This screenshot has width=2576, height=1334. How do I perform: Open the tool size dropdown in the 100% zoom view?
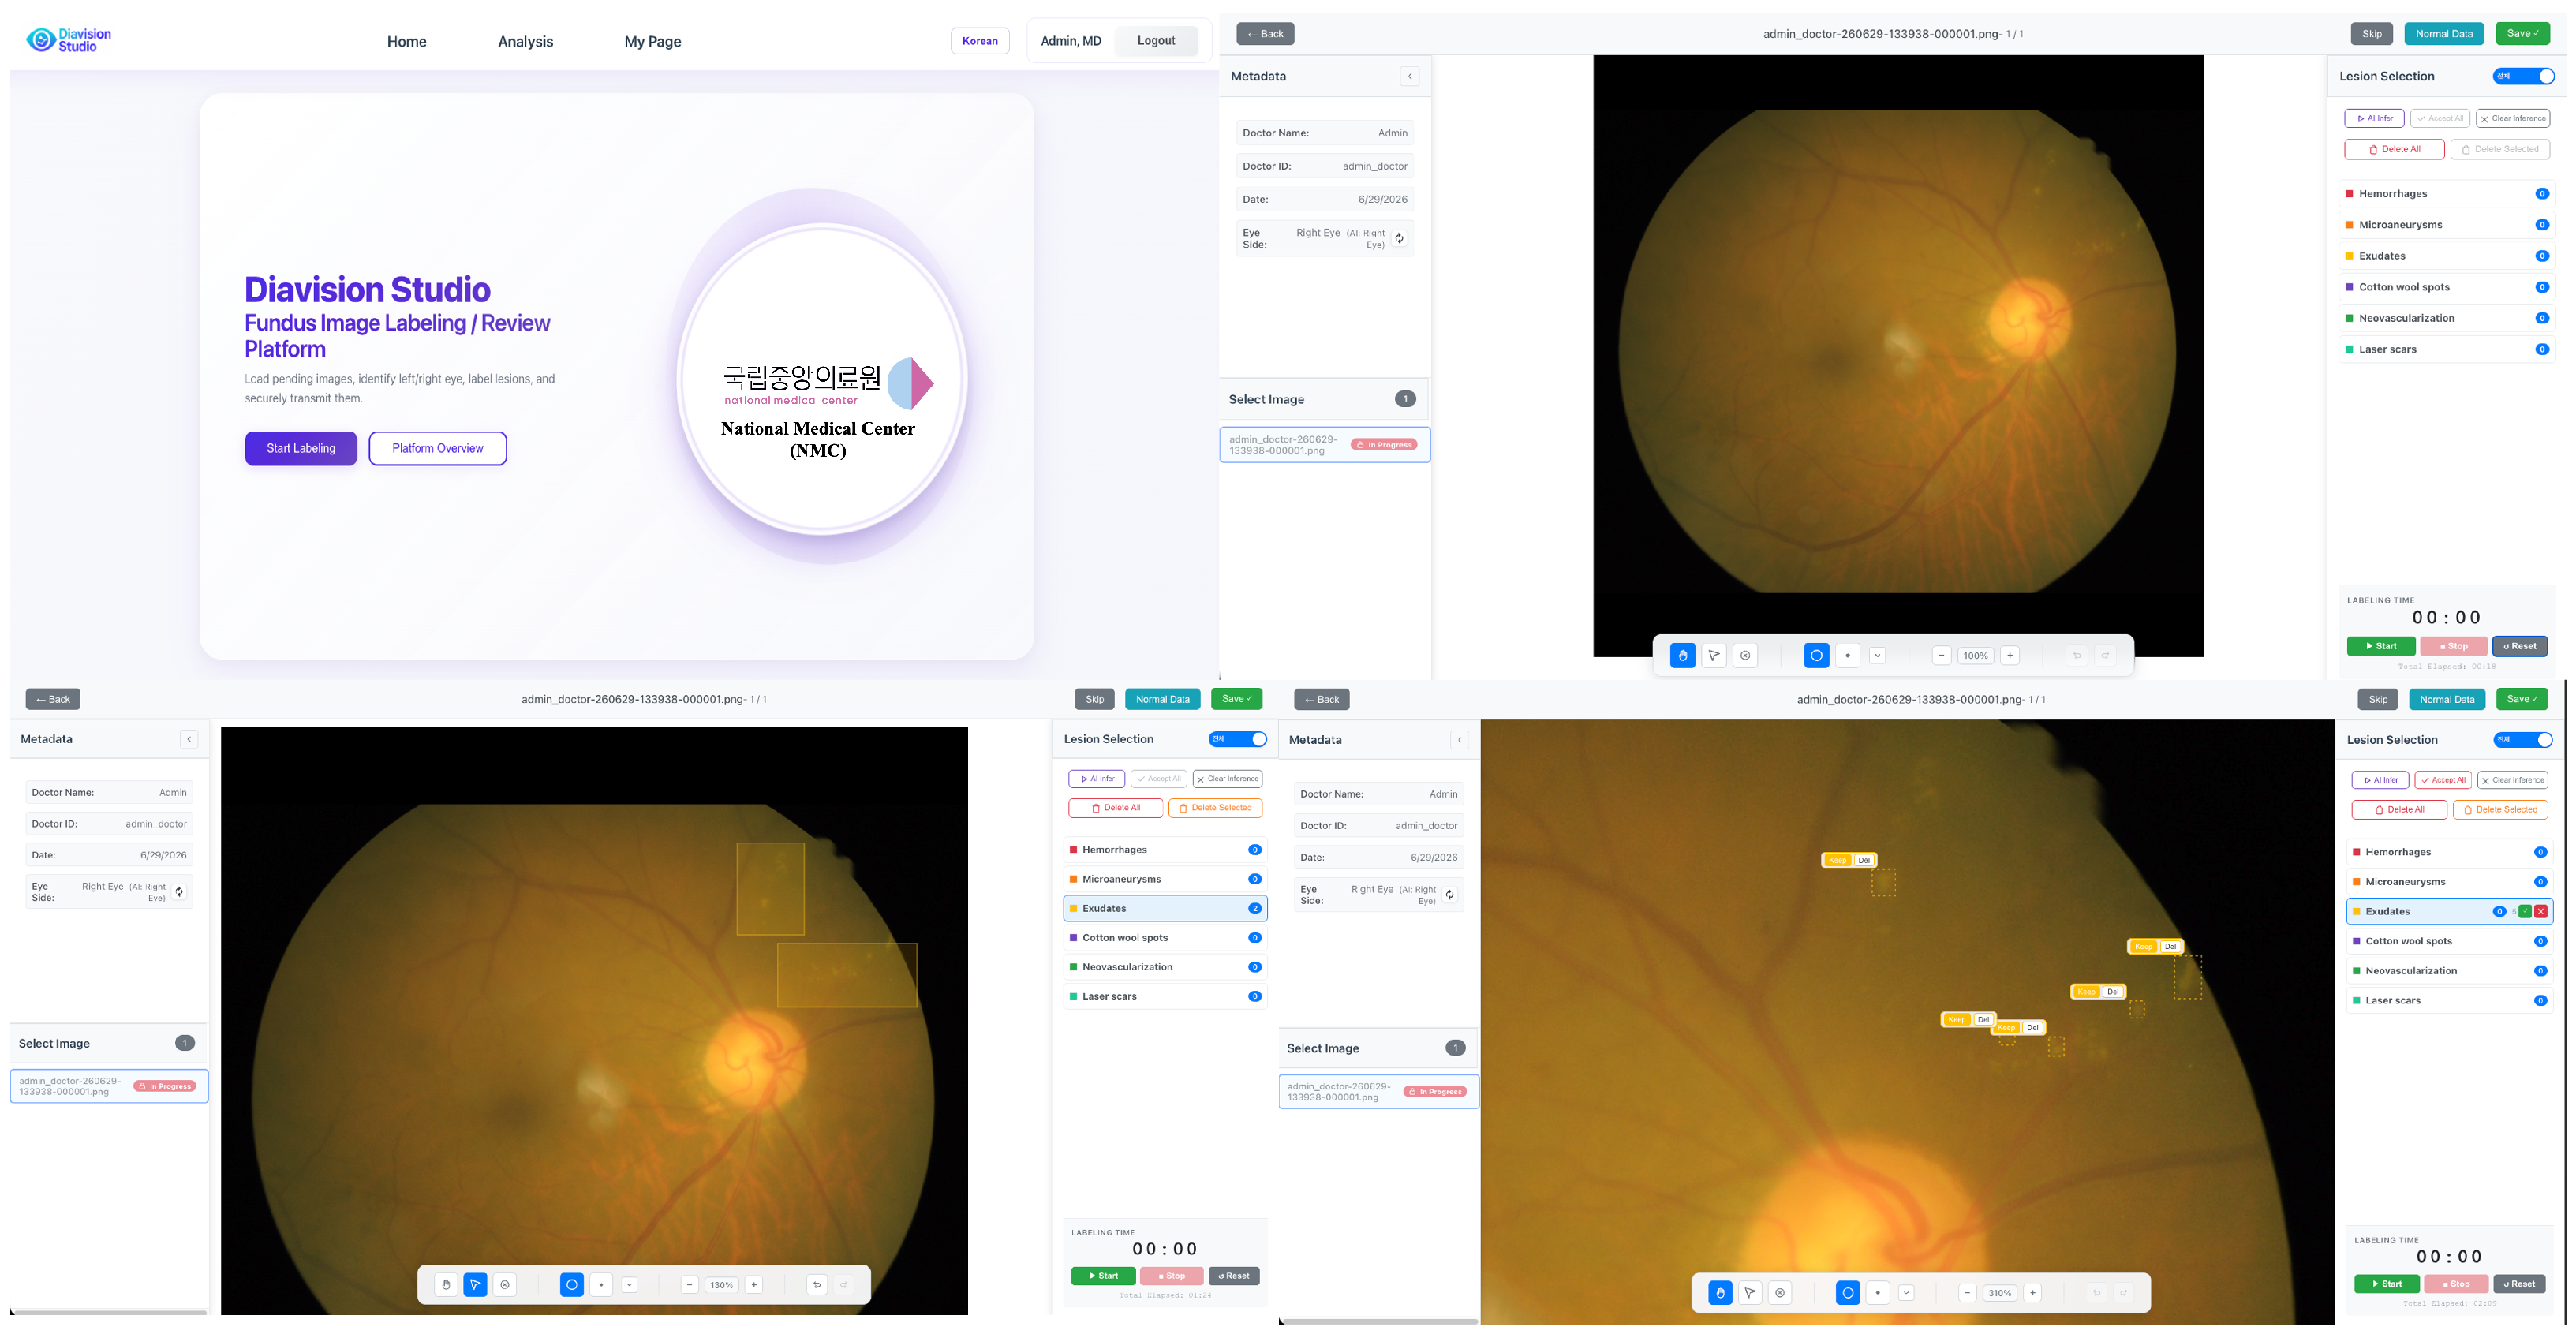pyautogui.click(x=1877, y=656)
